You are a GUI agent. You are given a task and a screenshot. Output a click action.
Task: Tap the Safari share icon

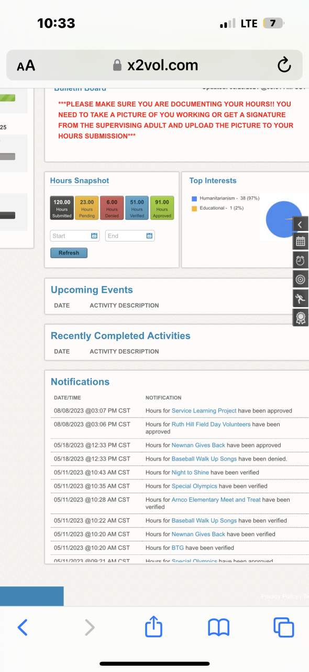[153, 627]
